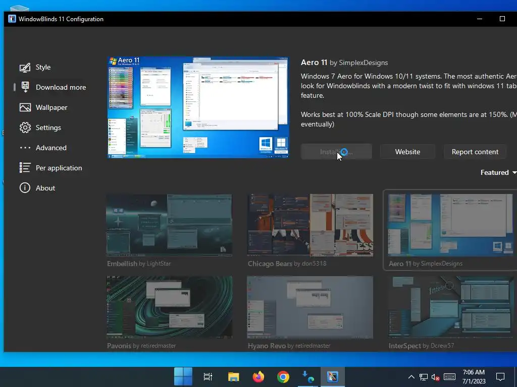Click the Style paintbrush icon in sidebar
Viewport: 517px width, 387px height.
(x=25, y=68)
